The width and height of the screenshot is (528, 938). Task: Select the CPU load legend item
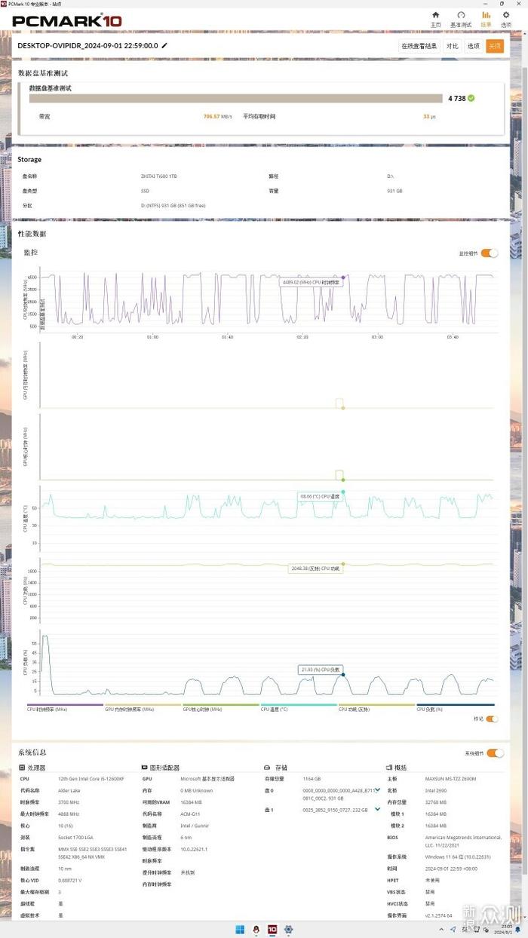(x=454, y=708)
